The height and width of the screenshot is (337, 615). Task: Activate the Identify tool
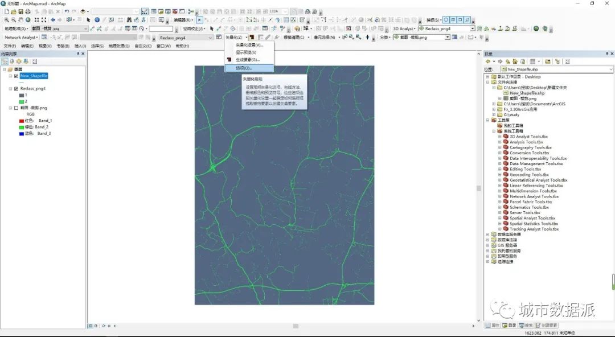(x=97, y=19)
